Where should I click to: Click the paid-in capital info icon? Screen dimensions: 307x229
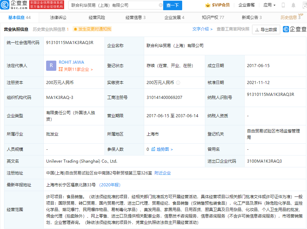pyautogui.click(x=178, y=83)
